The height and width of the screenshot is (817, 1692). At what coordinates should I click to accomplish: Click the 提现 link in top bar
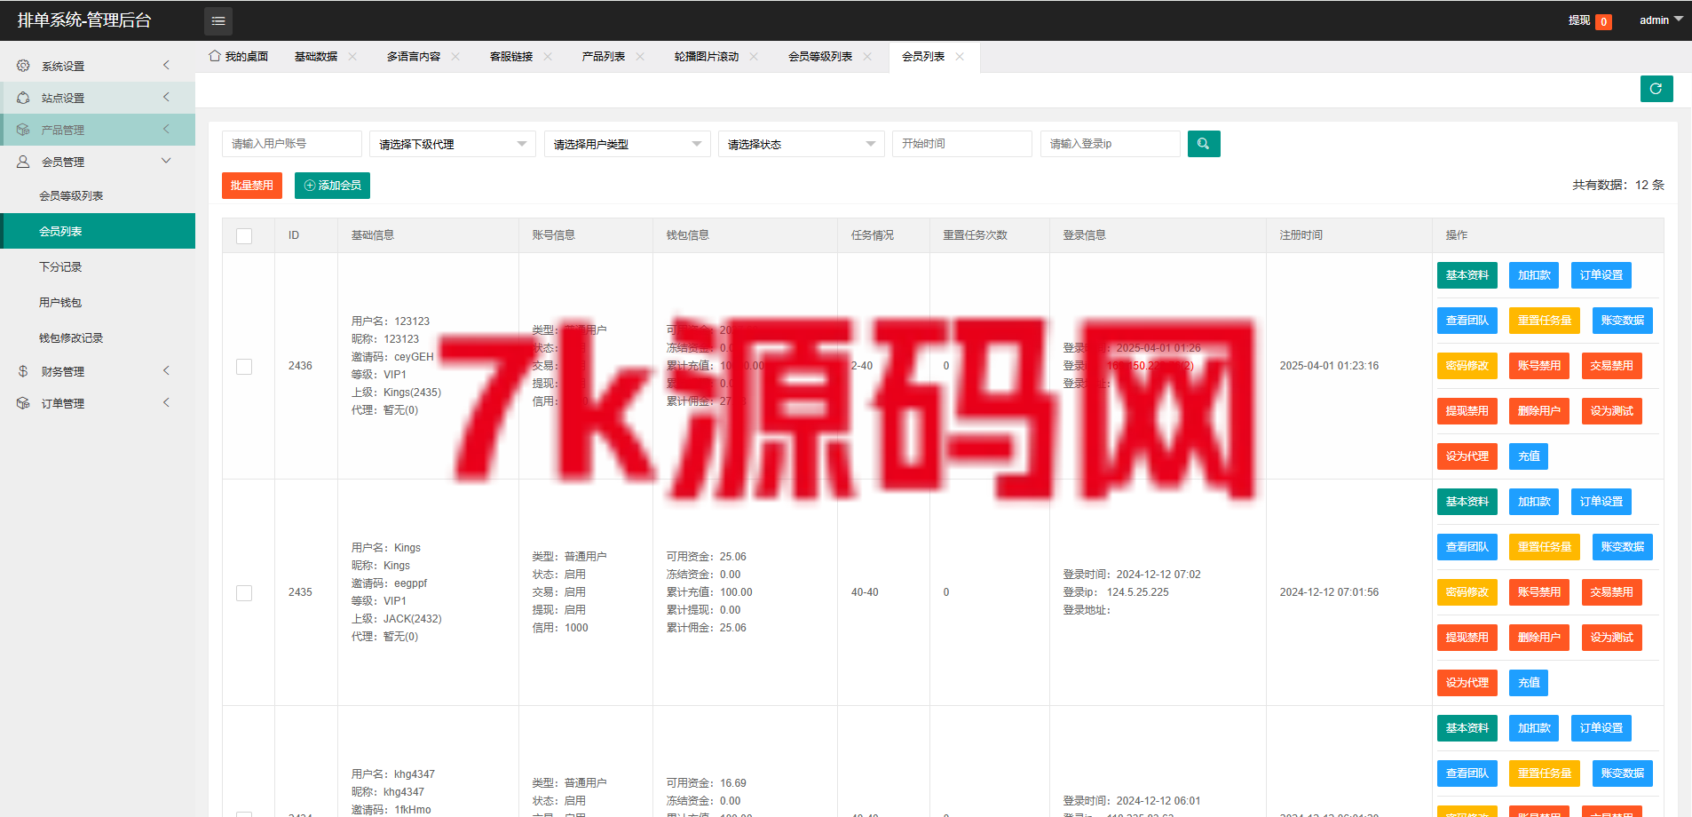point(1579,20)
